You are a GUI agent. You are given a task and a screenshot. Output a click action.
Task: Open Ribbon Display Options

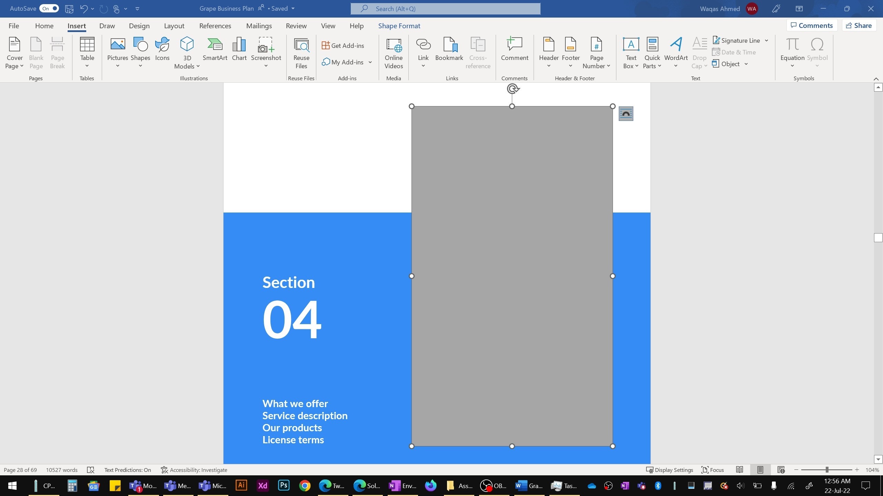[x=799, y=9]
